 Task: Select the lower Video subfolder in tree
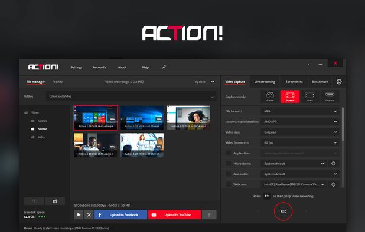[x=38, y=137]
